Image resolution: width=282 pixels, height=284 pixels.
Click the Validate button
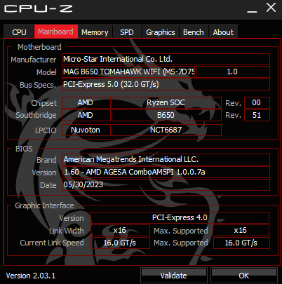point(174,276)
